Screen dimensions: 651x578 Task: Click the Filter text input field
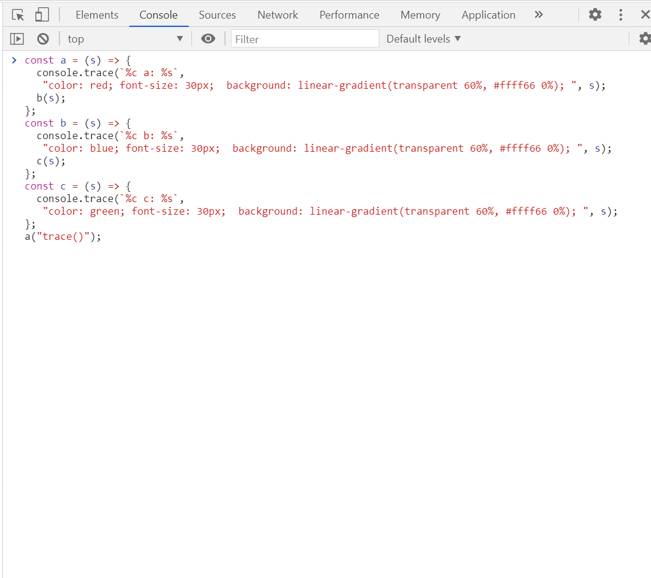click(x=304, y=38)
